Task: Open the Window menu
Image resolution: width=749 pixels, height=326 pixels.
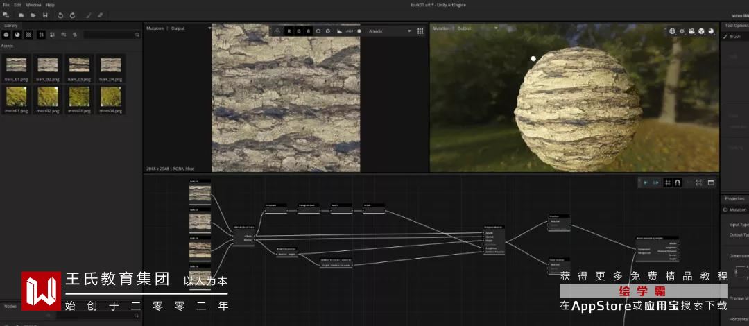Action: tap(33, 5)
